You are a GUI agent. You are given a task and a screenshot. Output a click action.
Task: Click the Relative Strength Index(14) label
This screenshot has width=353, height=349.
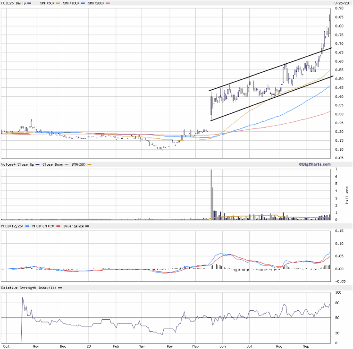pos(29,288)
